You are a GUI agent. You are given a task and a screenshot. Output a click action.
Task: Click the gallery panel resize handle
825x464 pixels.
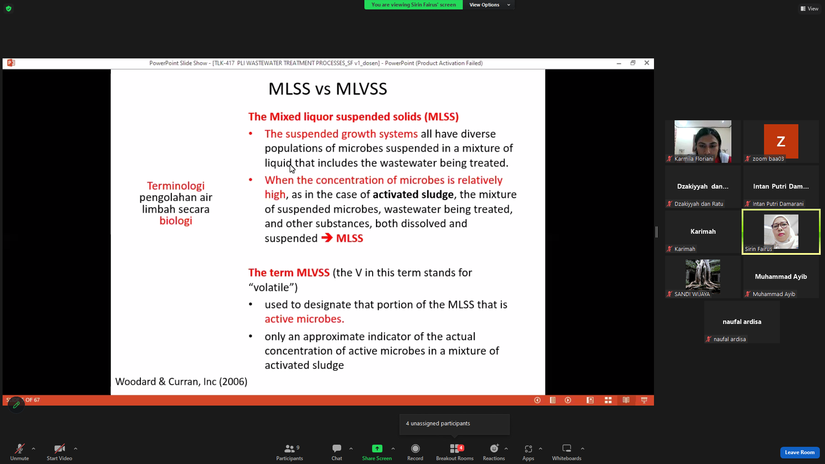(x=657, y=232)
